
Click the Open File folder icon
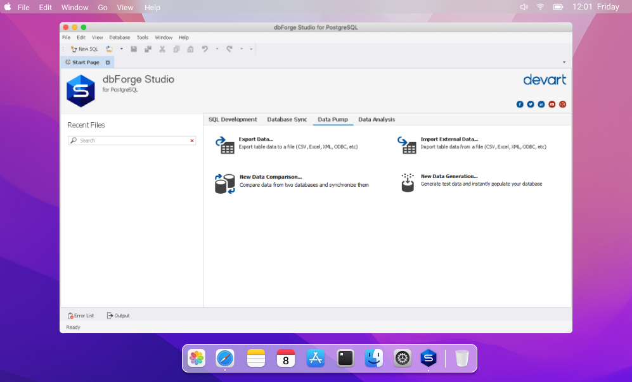109,49
